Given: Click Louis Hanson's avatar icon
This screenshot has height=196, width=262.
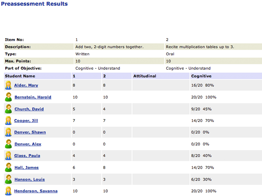Looking at the screenshot, I should click(x=8, y=179).
